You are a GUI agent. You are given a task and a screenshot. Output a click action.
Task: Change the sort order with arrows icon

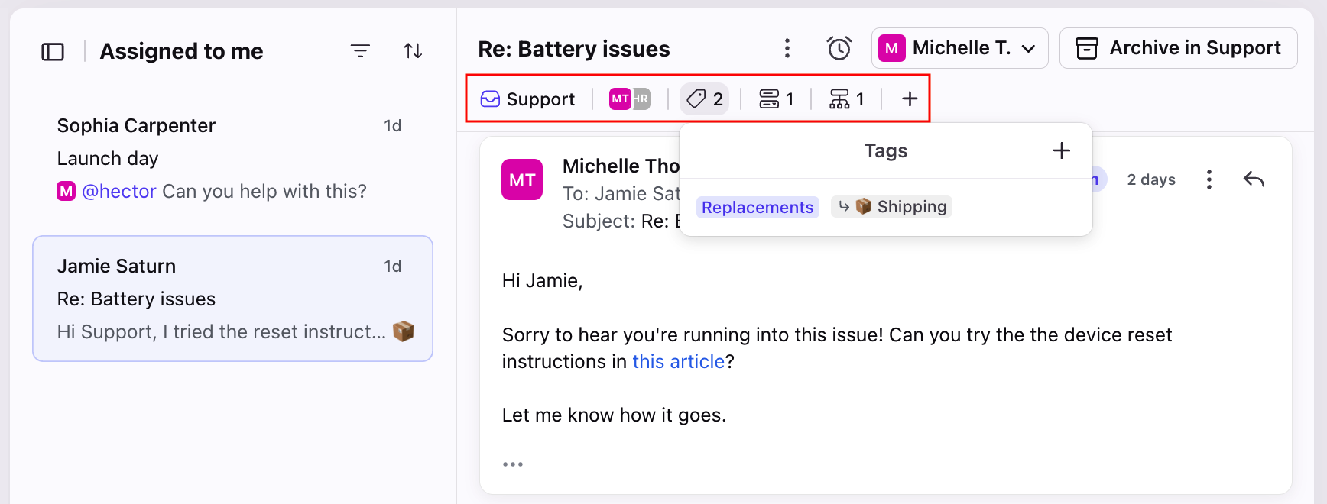(413, 51)
